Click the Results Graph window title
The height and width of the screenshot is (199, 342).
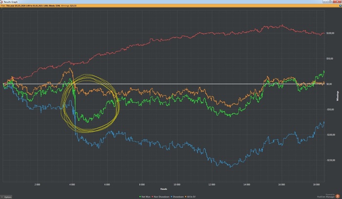point(11,2)
